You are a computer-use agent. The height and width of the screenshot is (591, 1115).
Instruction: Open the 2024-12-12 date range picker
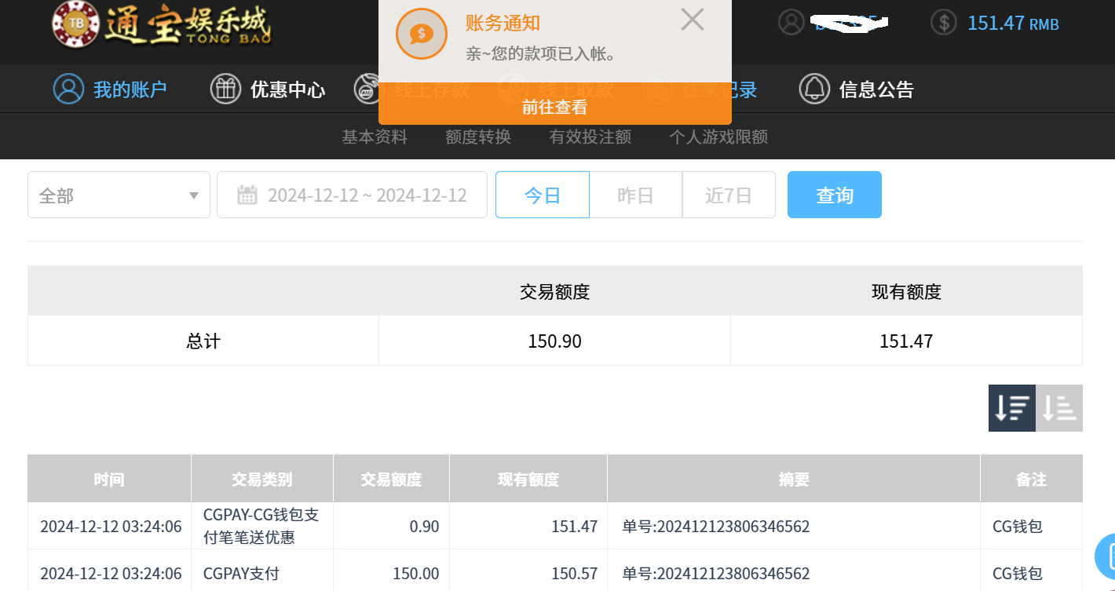tap(369, 194)
